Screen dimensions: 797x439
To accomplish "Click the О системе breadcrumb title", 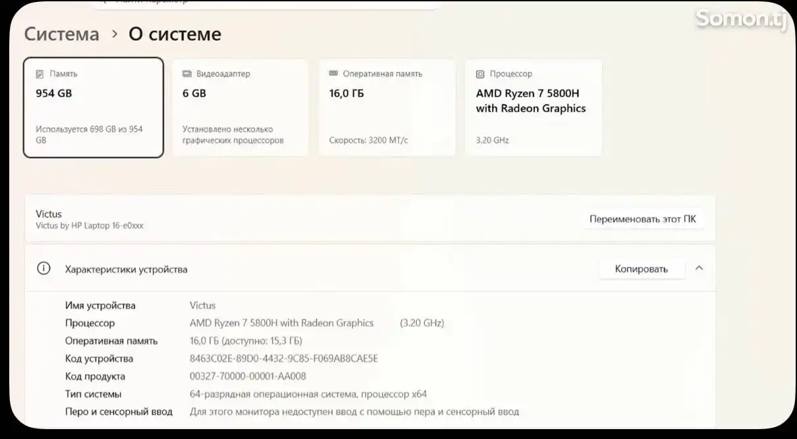I will click(x=175, y=34).
